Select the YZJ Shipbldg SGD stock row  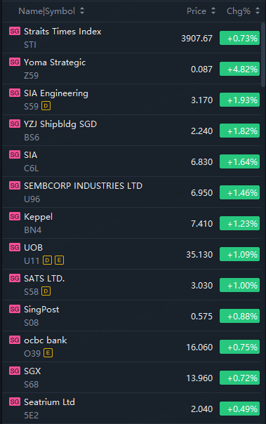coord(132,131)
